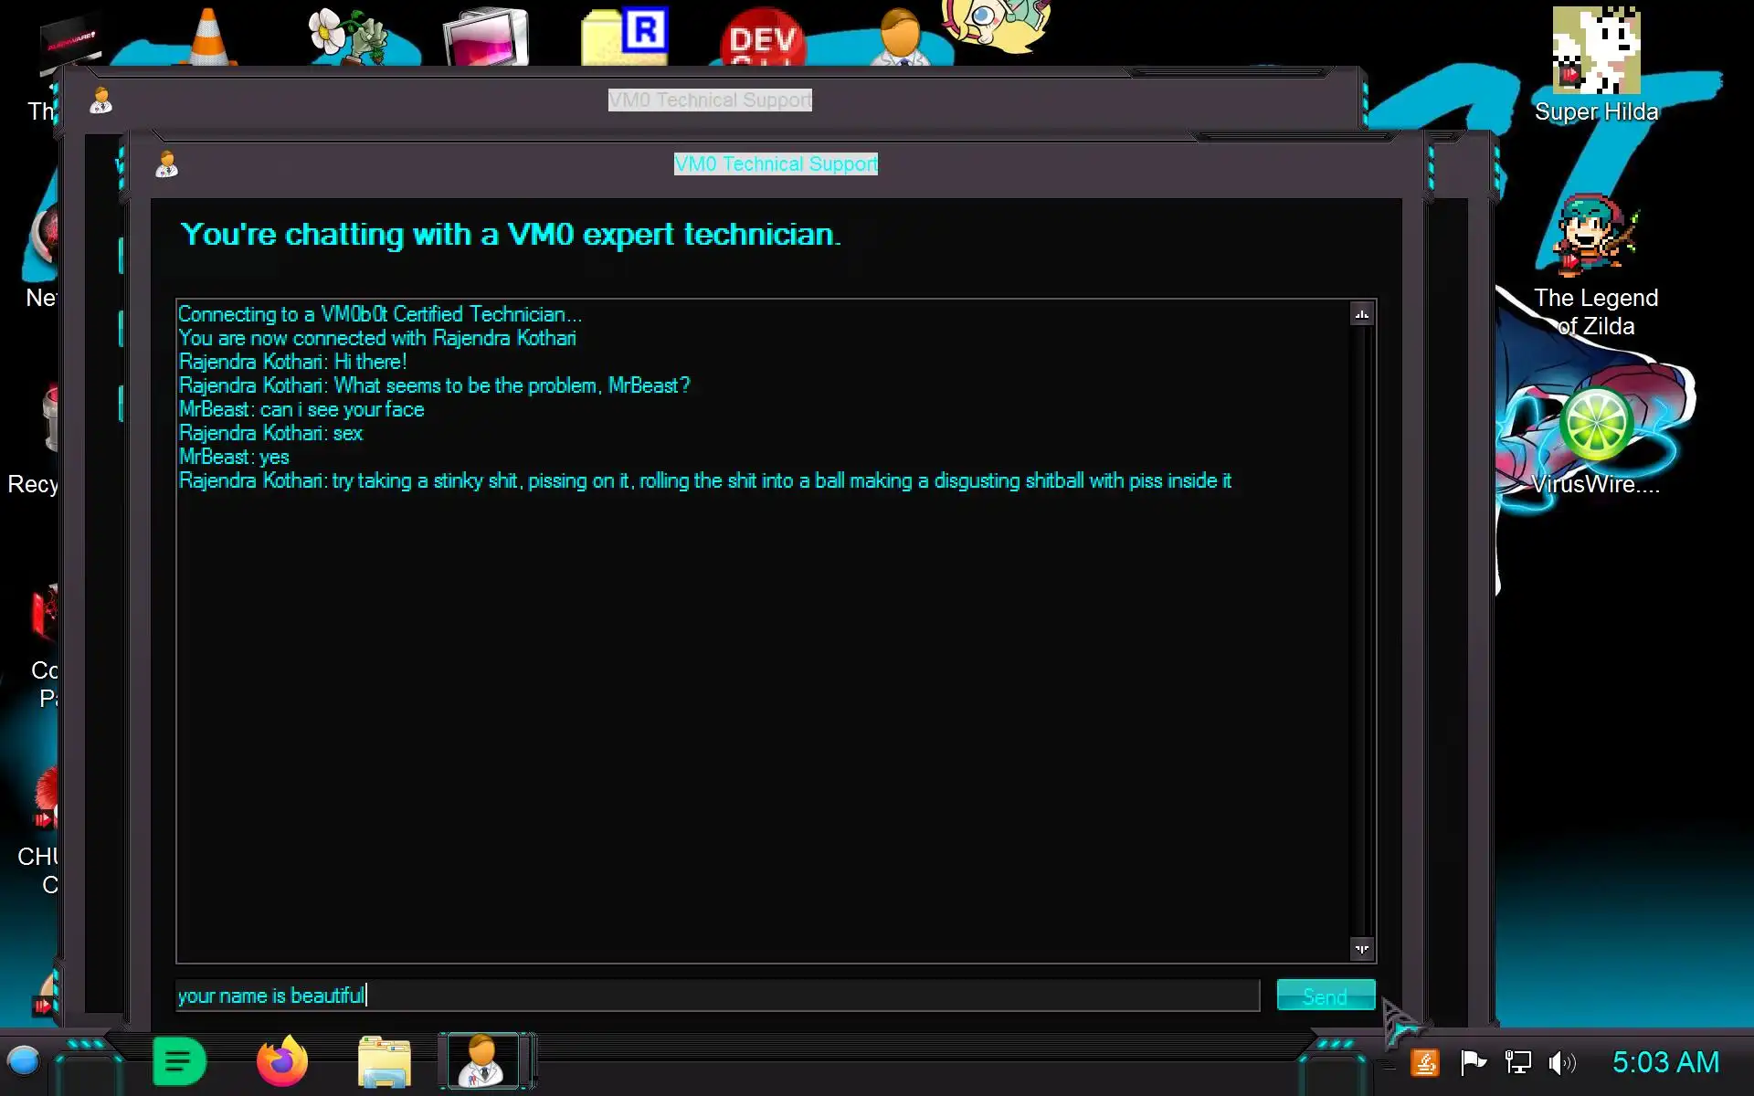This screenshot has height=1096, width=1754.
Task: Click the chat message input field
Action: click(717, 996)
